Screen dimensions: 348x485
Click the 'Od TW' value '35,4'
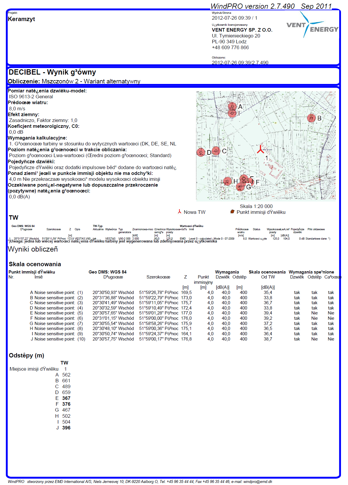click(x=268, y=293)
